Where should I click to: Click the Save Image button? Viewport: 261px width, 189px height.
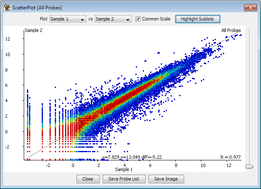click(166, 179)
